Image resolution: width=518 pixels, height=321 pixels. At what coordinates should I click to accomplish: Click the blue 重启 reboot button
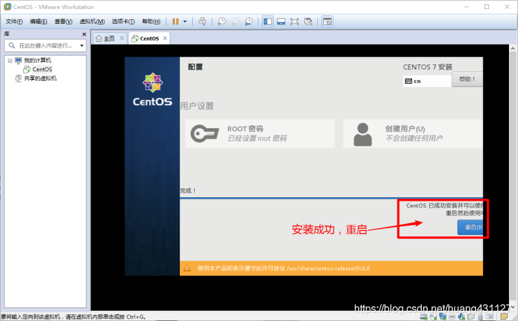pyautogui.click(x=470, y=227)
